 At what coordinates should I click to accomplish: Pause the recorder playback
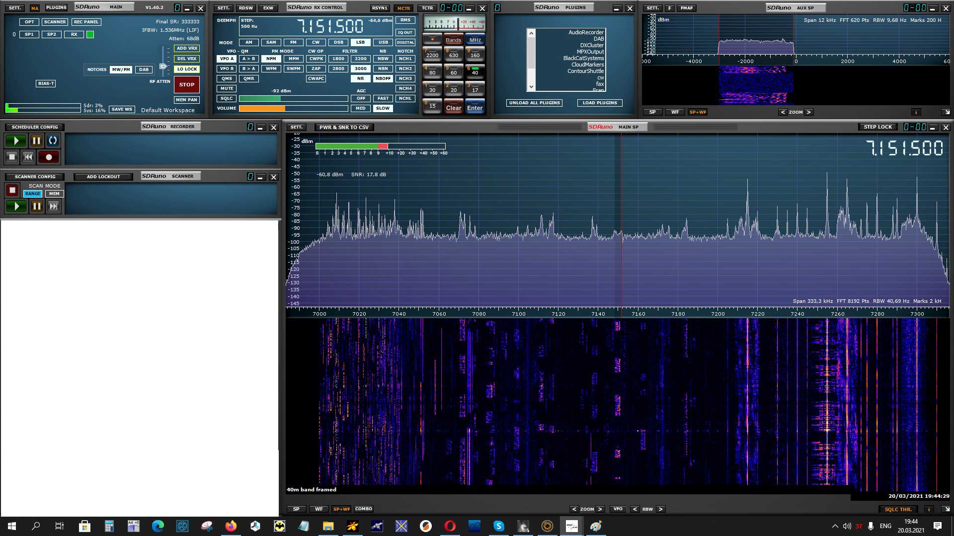[x=36, y=140]
